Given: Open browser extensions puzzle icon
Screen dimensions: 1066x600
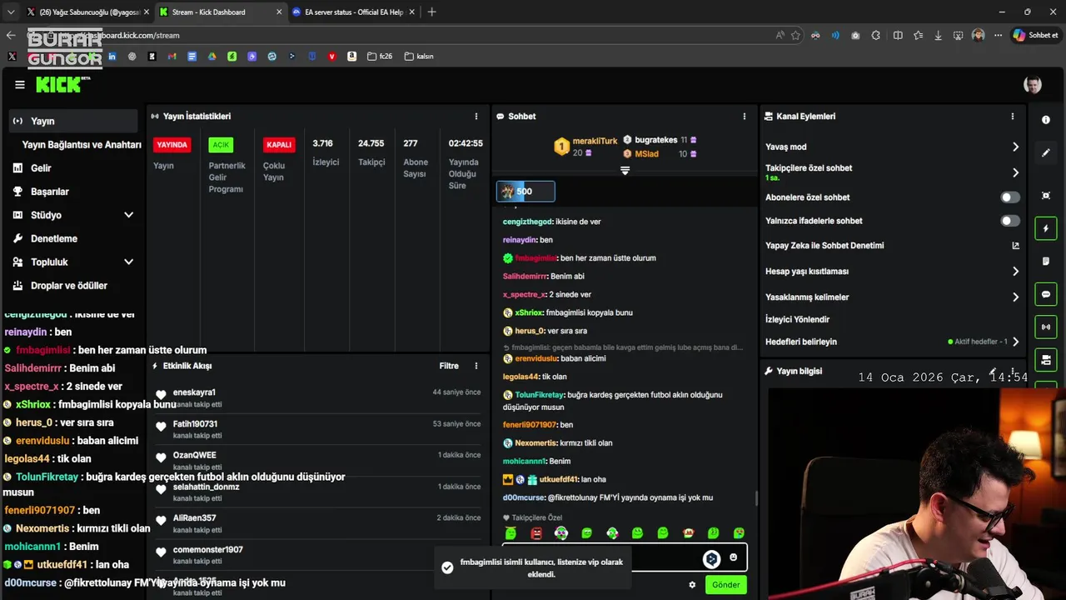Looking at the screenshot, I should [876, 36].
